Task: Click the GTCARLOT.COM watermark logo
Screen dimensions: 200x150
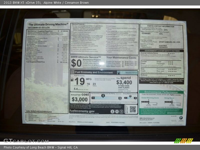Action: [x=22, y=141]
